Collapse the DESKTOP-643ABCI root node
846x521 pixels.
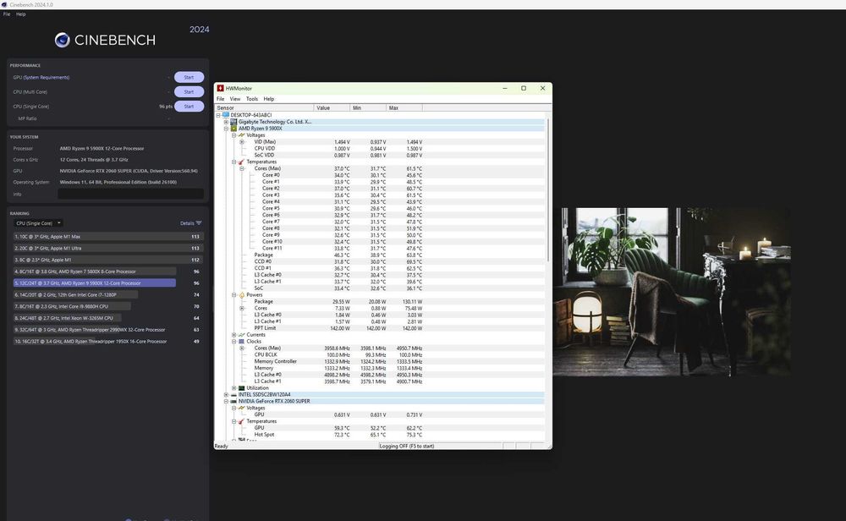click(218, 115)
